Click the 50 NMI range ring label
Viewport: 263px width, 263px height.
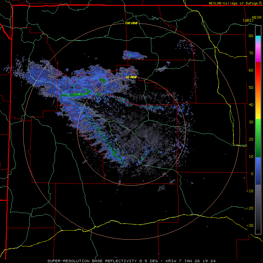[131, 77]
